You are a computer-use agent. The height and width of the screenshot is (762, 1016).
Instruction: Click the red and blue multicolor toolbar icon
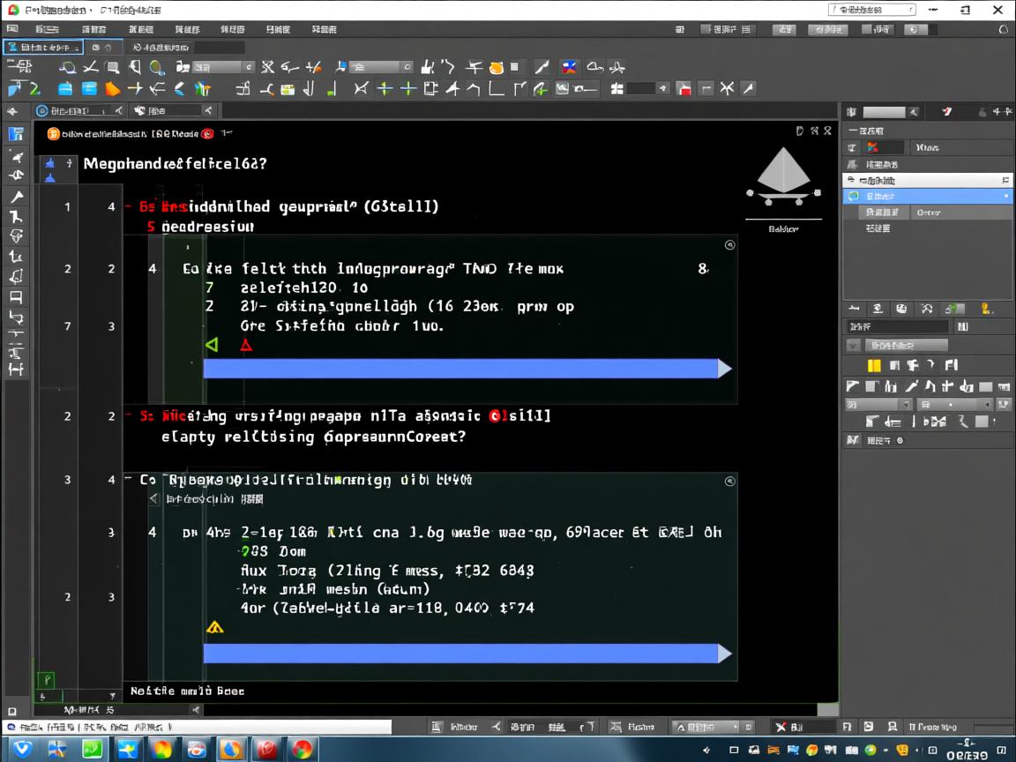569,68
